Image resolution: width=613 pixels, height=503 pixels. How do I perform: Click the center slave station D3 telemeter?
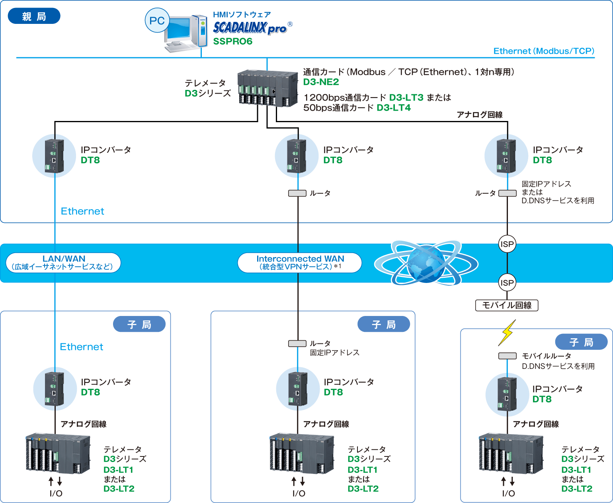(302, 454)
